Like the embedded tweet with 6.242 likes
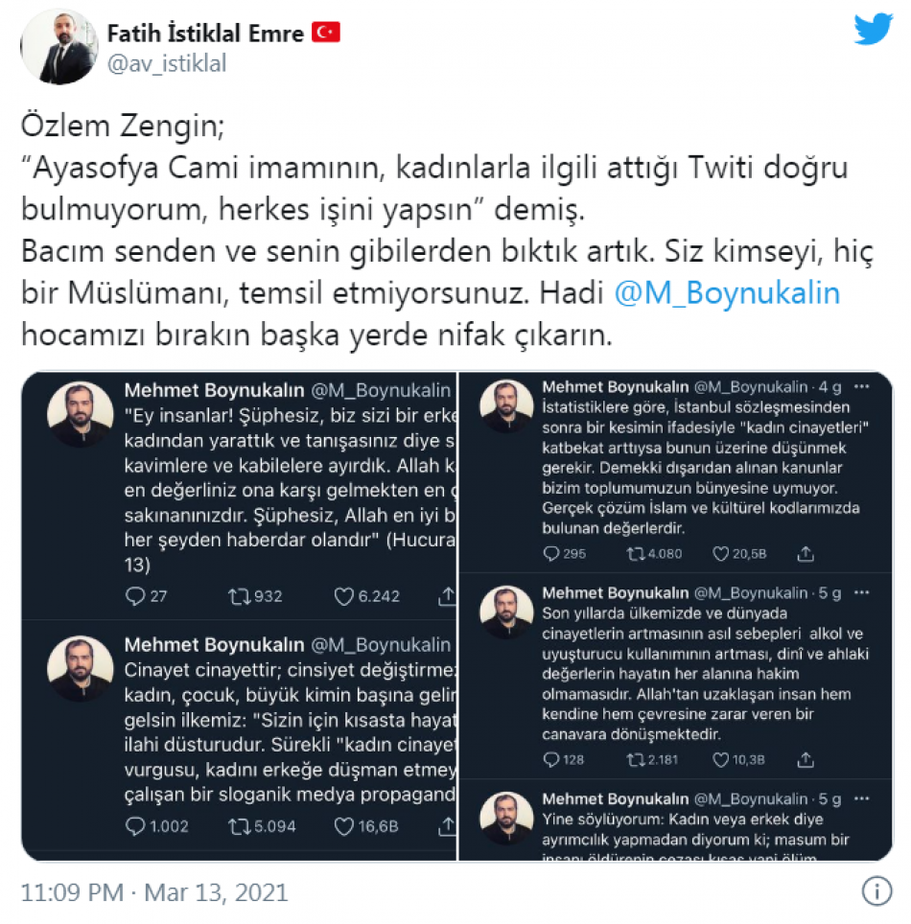This screenshot has height=924, width=911. point(343,596)
